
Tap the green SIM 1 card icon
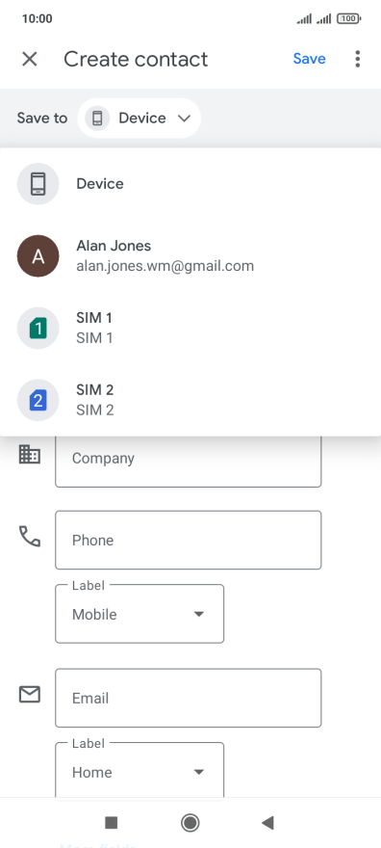point(38,328)
